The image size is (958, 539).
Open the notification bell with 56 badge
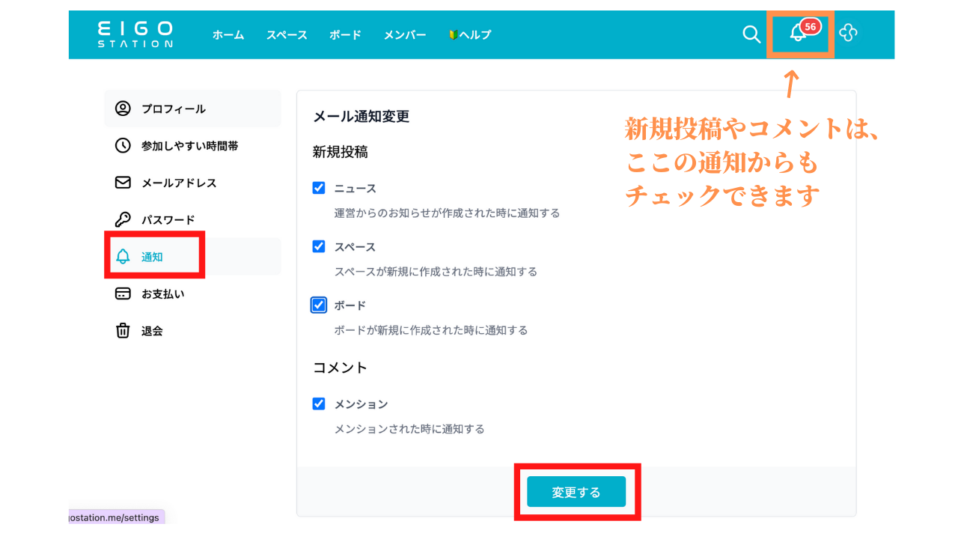[799, 34]
